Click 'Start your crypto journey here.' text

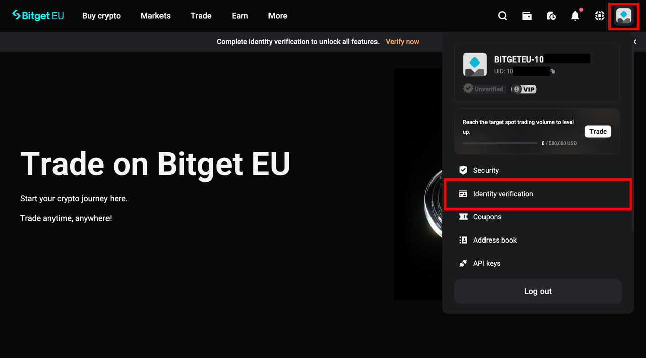pos(74,199)
